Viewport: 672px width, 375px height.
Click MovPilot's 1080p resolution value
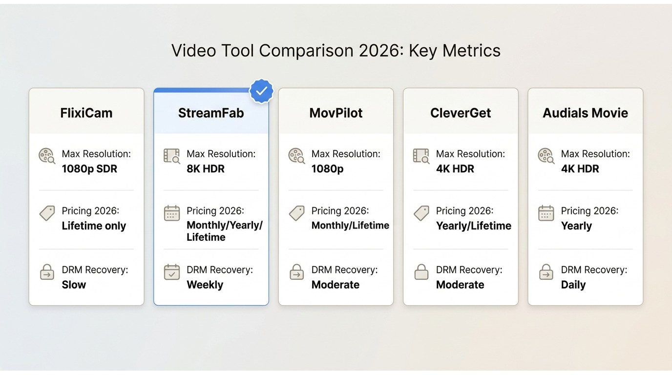(327, 169)
